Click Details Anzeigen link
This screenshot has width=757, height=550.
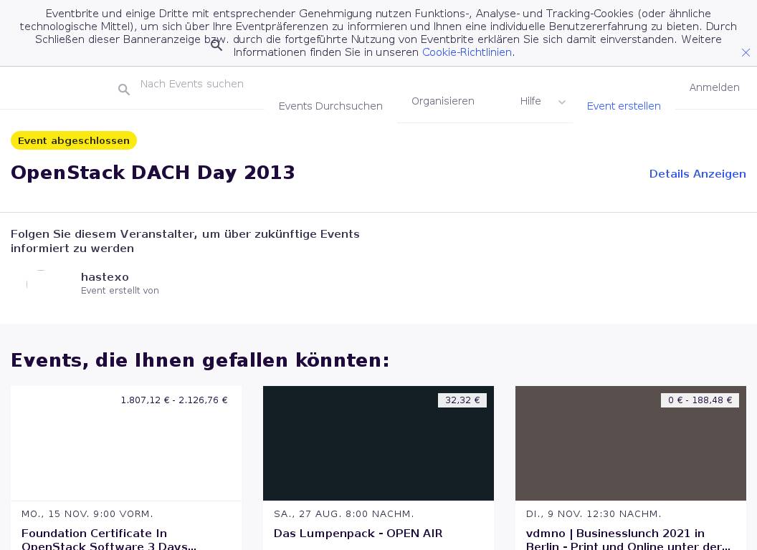tap(697, 174)
